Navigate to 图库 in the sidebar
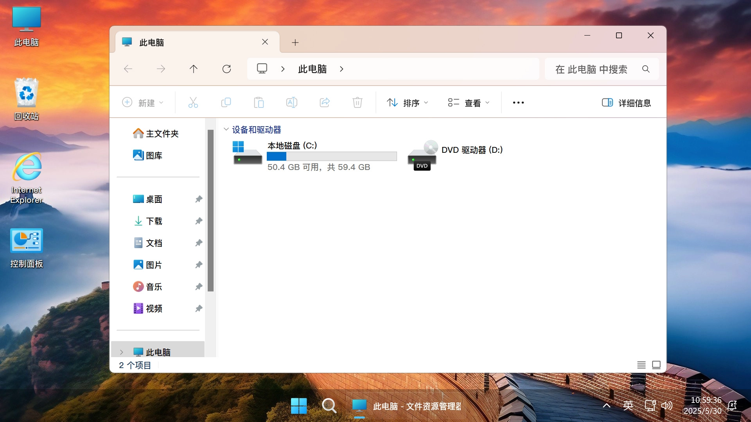751x422 pixels. click(154, 155)
